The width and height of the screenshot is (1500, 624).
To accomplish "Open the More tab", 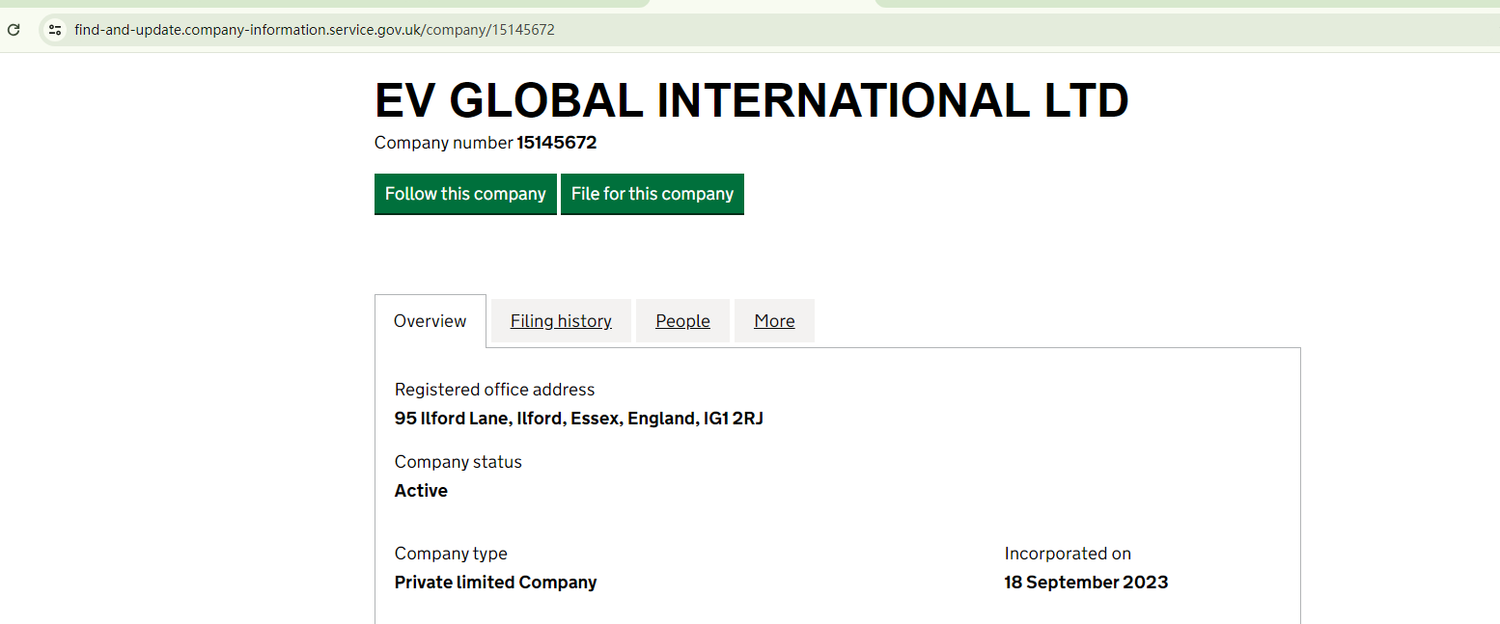I will 774,321.
